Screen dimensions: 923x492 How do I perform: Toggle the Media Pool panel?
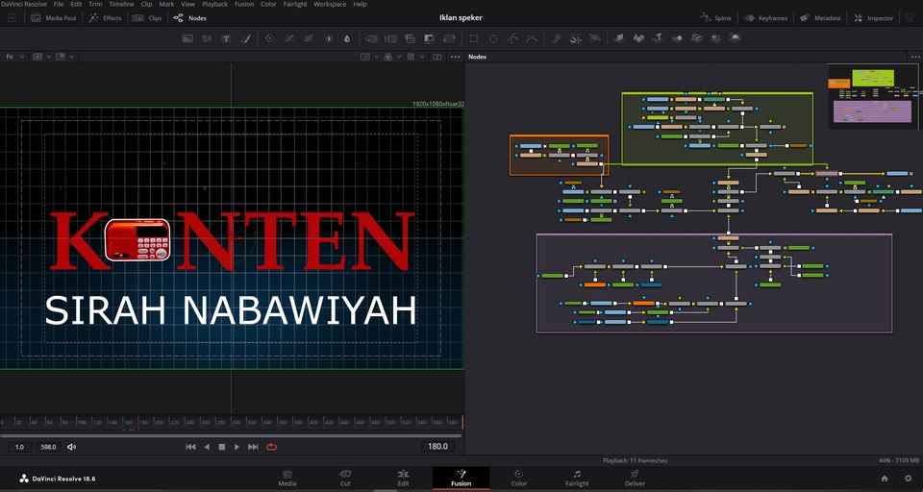54,17
